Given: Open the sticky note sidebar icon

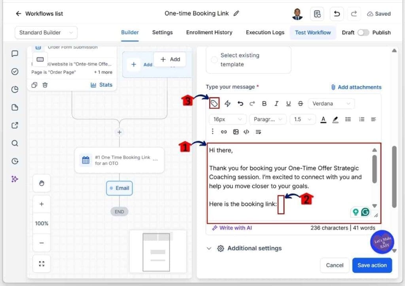Looking at the screenshot, I should click(x=15, y=107).
